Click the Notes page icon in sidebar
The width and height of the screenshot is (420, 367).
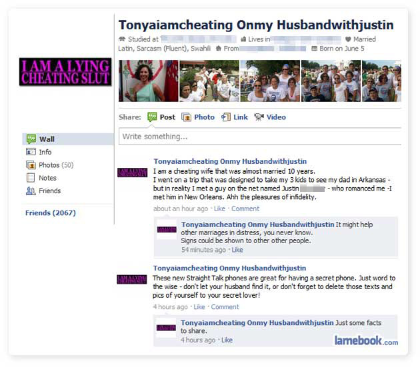coord(31,178)
